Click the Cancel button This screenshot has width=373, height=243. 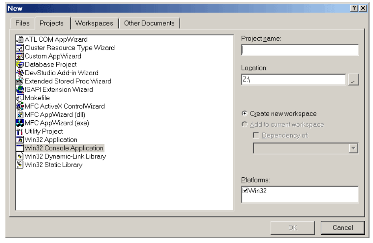343,228
